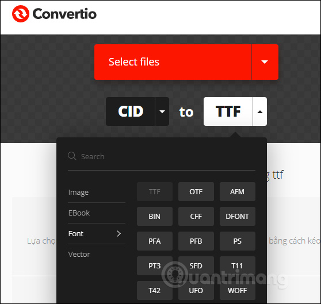Image resolution: width=321 pixels, height=304 pixels.
Task: Collapse the TTF format dropdown arrow
Action: (x=260, y=111)
